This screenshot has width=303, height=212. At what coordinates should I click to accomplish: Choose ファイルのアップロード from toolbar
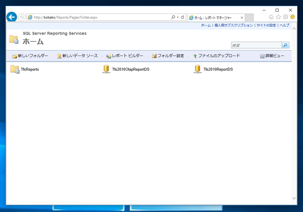[219, 56]
